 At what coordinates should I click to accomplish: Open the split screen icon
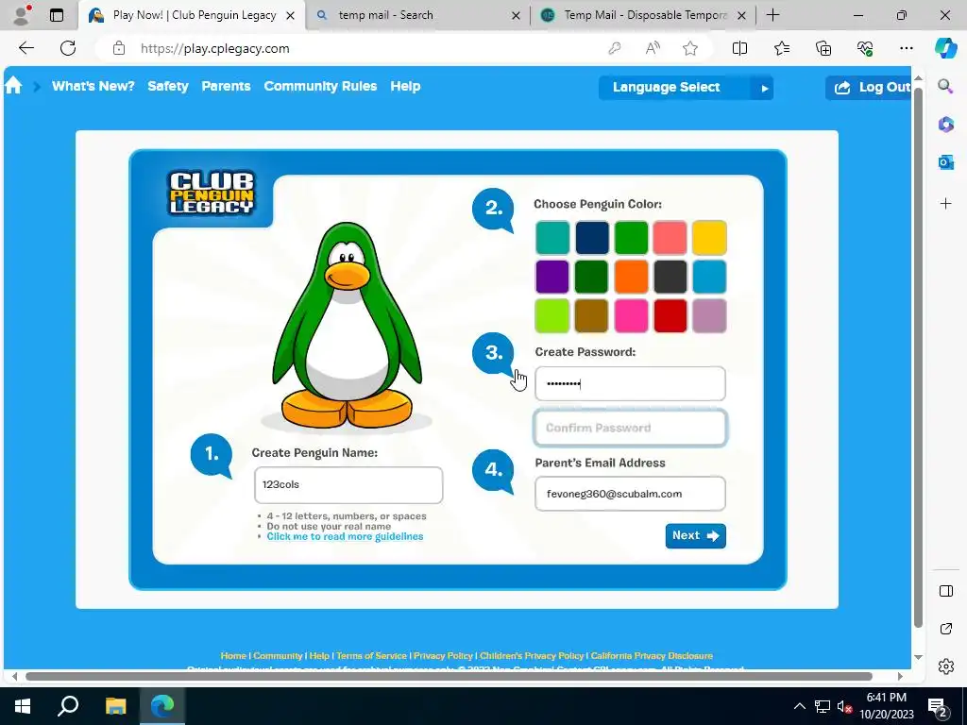click(x=739, y=48)
